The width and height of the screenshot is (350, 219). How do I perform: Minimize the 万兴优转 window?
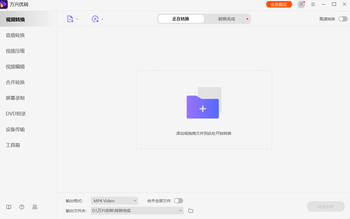point(324,4)
